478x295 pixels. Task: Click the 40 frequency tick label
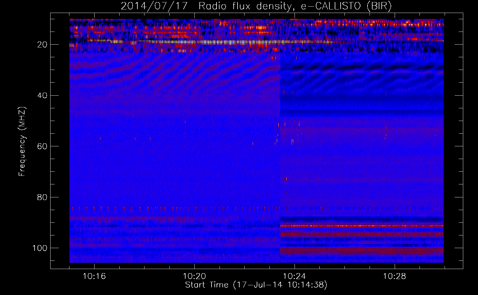coord(43,95)
